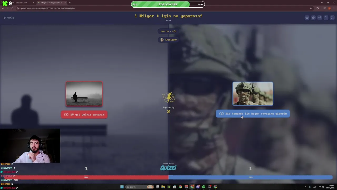Open the clock showing 5:52 PM
Viewport: 337px width, 190px height.
tap(330, 187)
